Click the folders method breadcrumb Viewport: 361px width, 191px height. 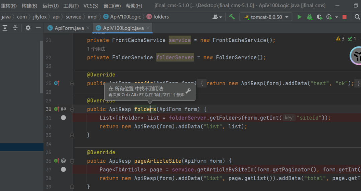click(158, 17)
